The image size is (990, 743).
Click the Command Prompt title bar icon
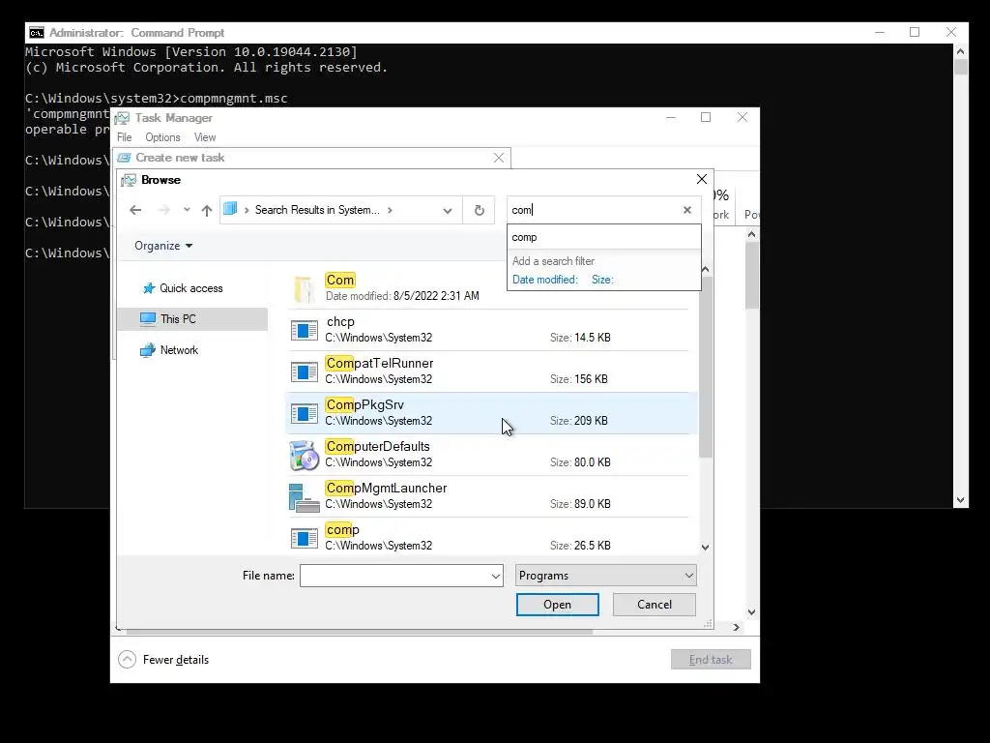tap(37, 33)
